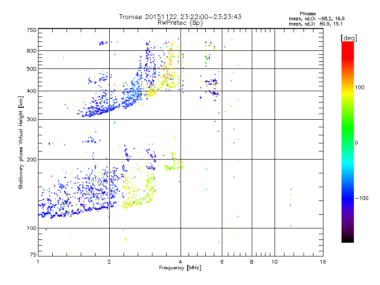This screenshot has width=380, height=285.
Task: Click the x-axis label '8'
Action: tap(252, 262)
